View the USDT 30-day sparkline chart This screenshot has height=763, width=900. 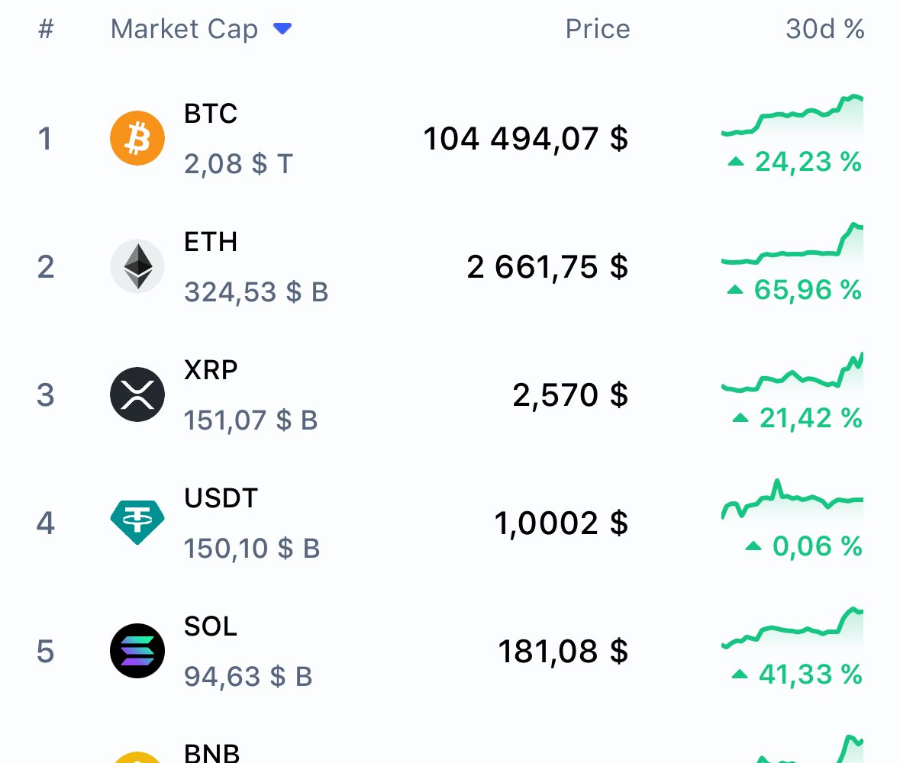(x=792, y=499)
